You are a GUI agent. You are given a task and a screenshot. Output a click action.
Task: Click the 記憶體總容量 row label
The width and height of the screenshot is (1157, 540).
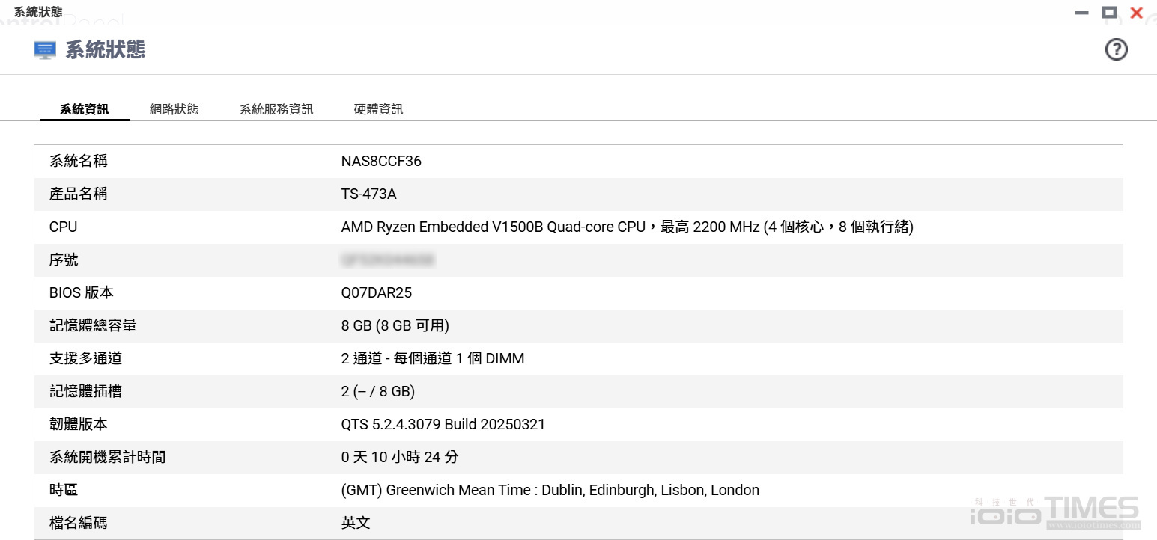(93, 325)
